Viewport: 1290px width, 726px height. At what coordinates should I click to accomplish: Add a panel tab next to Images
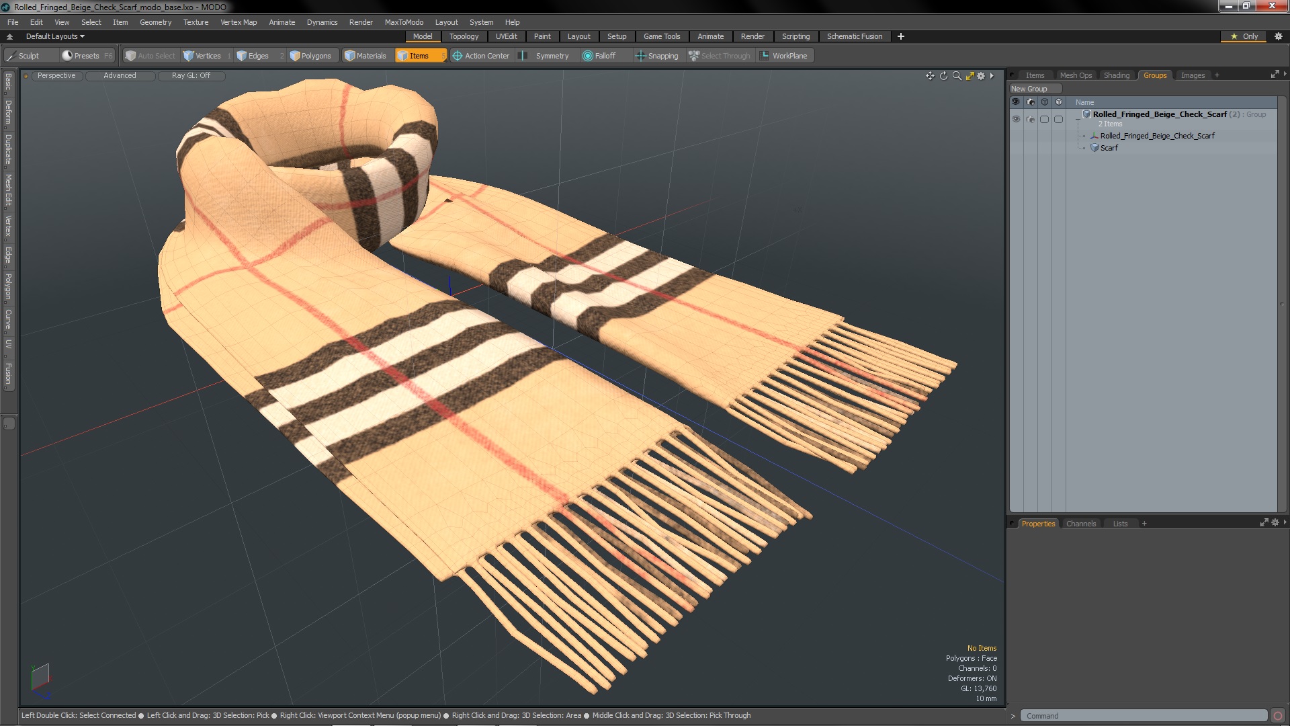click(1217, 75)
